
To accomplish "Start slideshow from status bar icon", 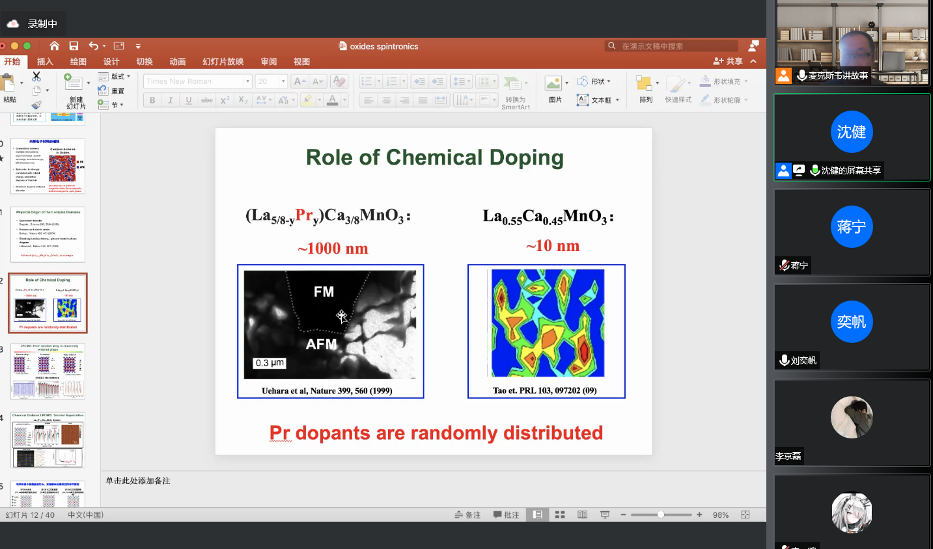I will [605, 515].
